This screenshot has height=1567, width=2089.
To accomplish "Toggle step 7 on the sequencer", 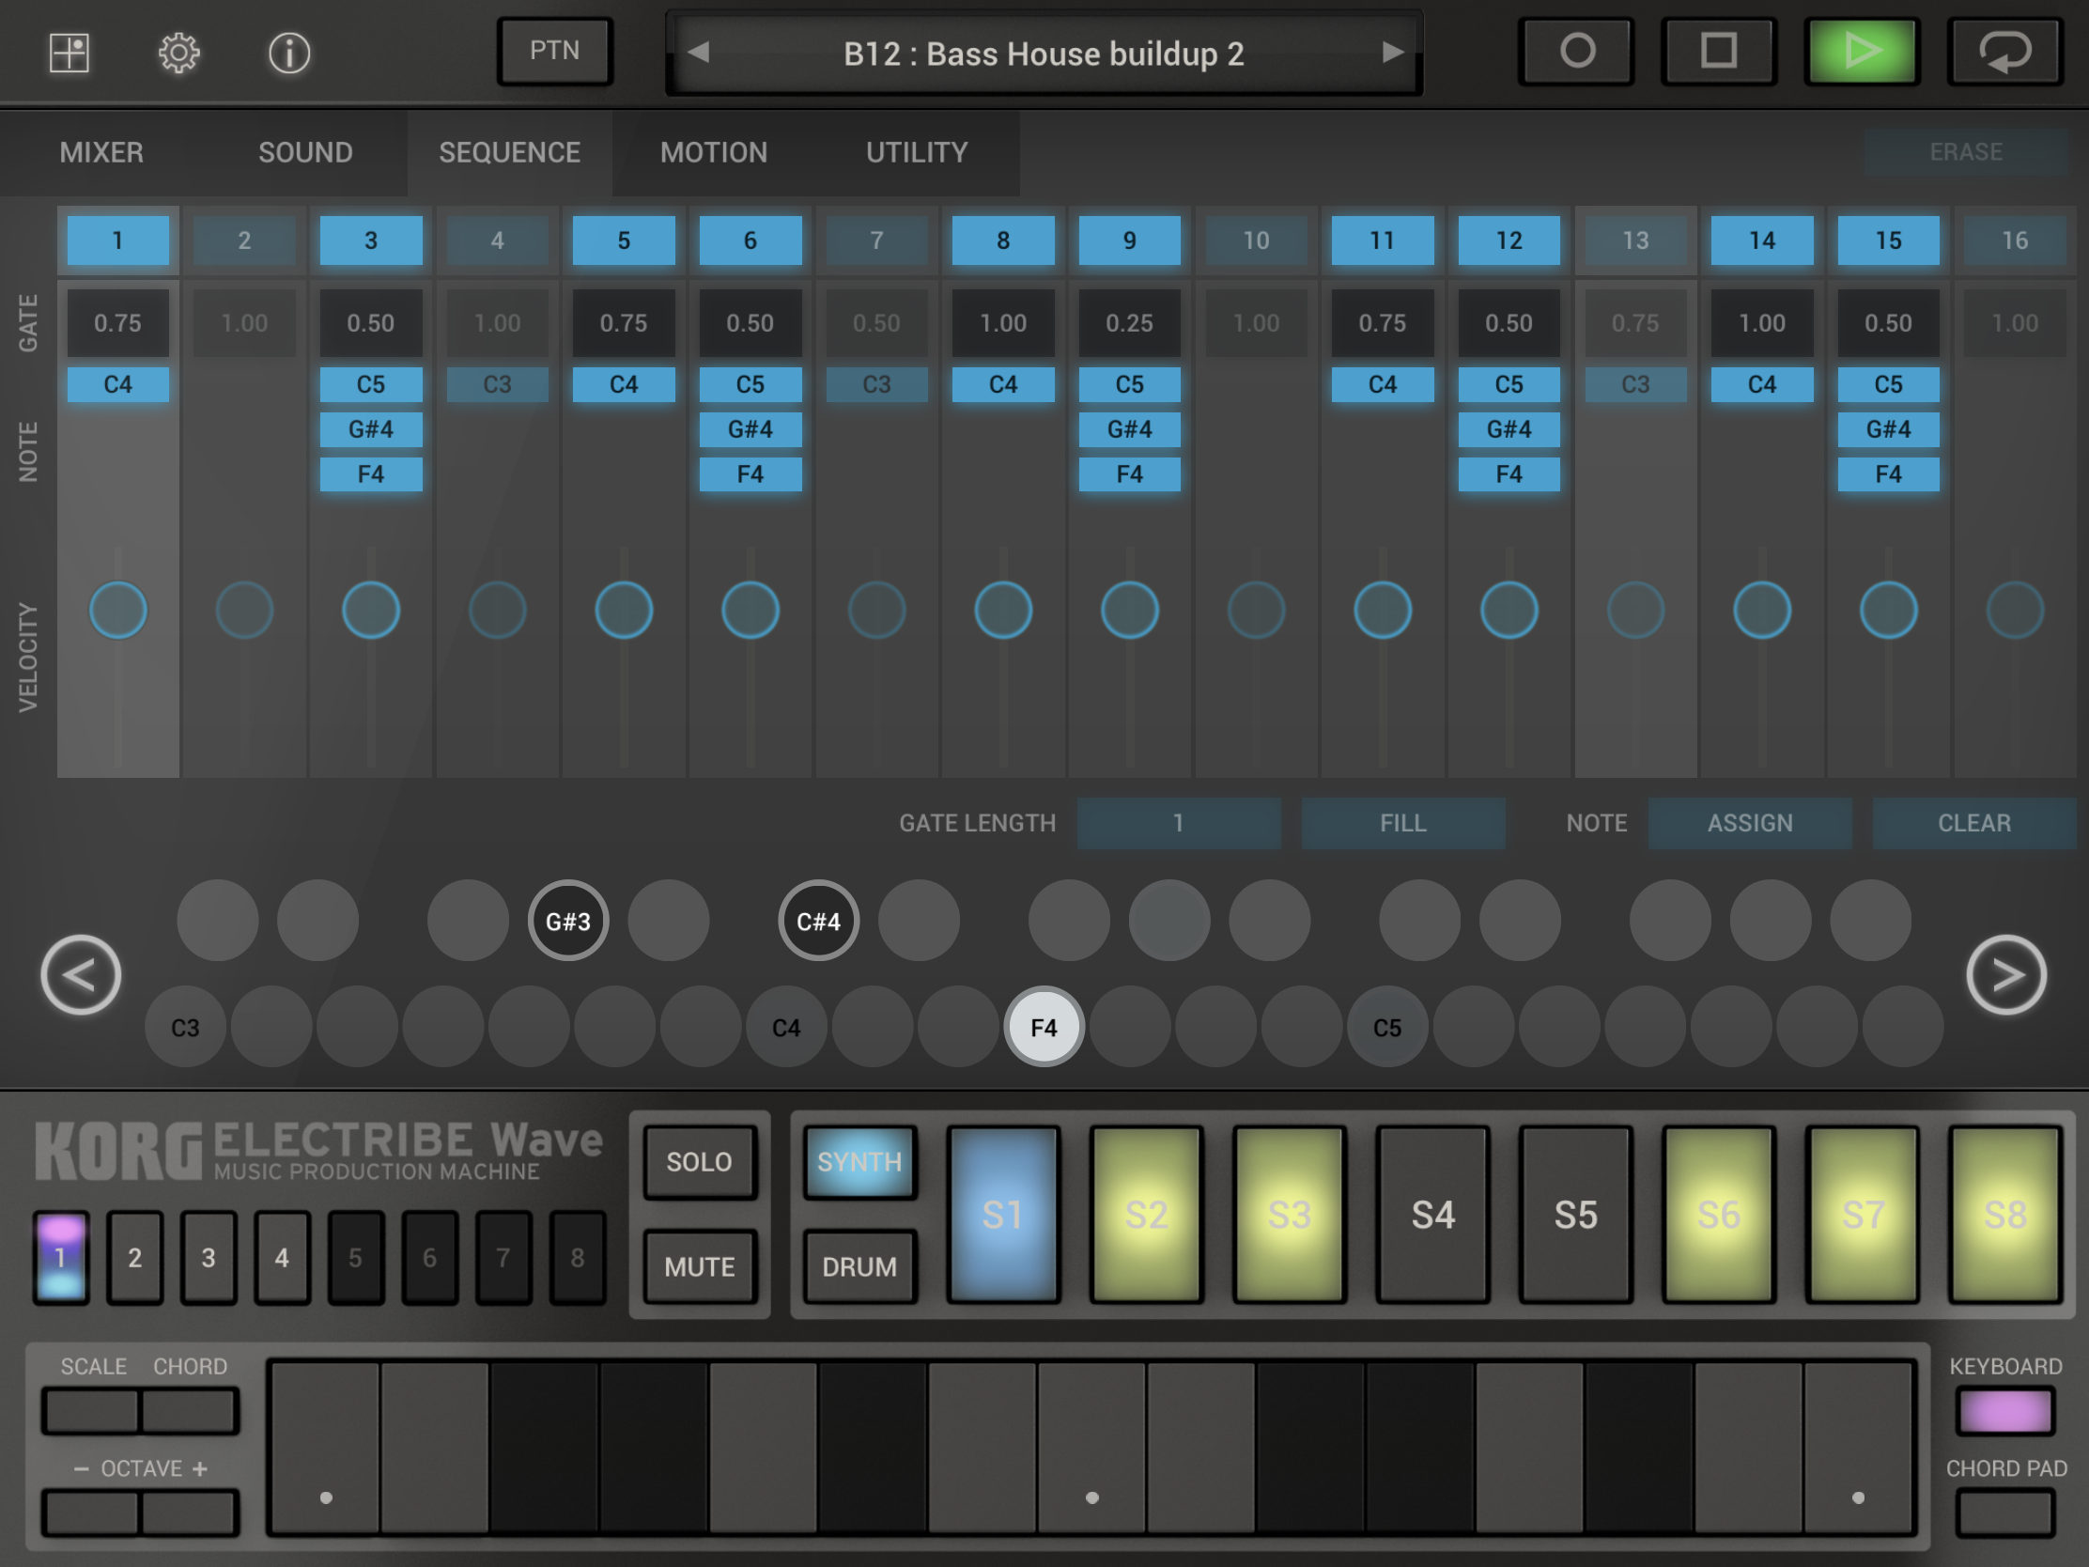I will (x=877, y=240).
